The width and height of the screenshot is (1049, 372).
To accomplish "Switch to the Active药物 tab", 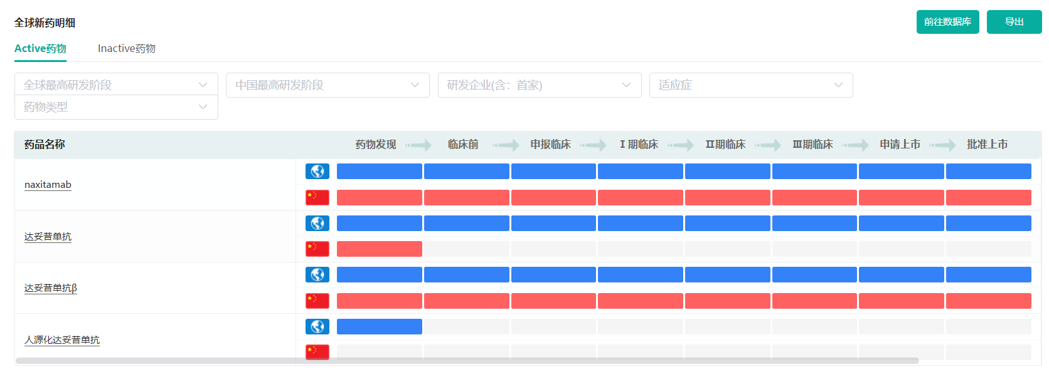I will coord(40,48).
